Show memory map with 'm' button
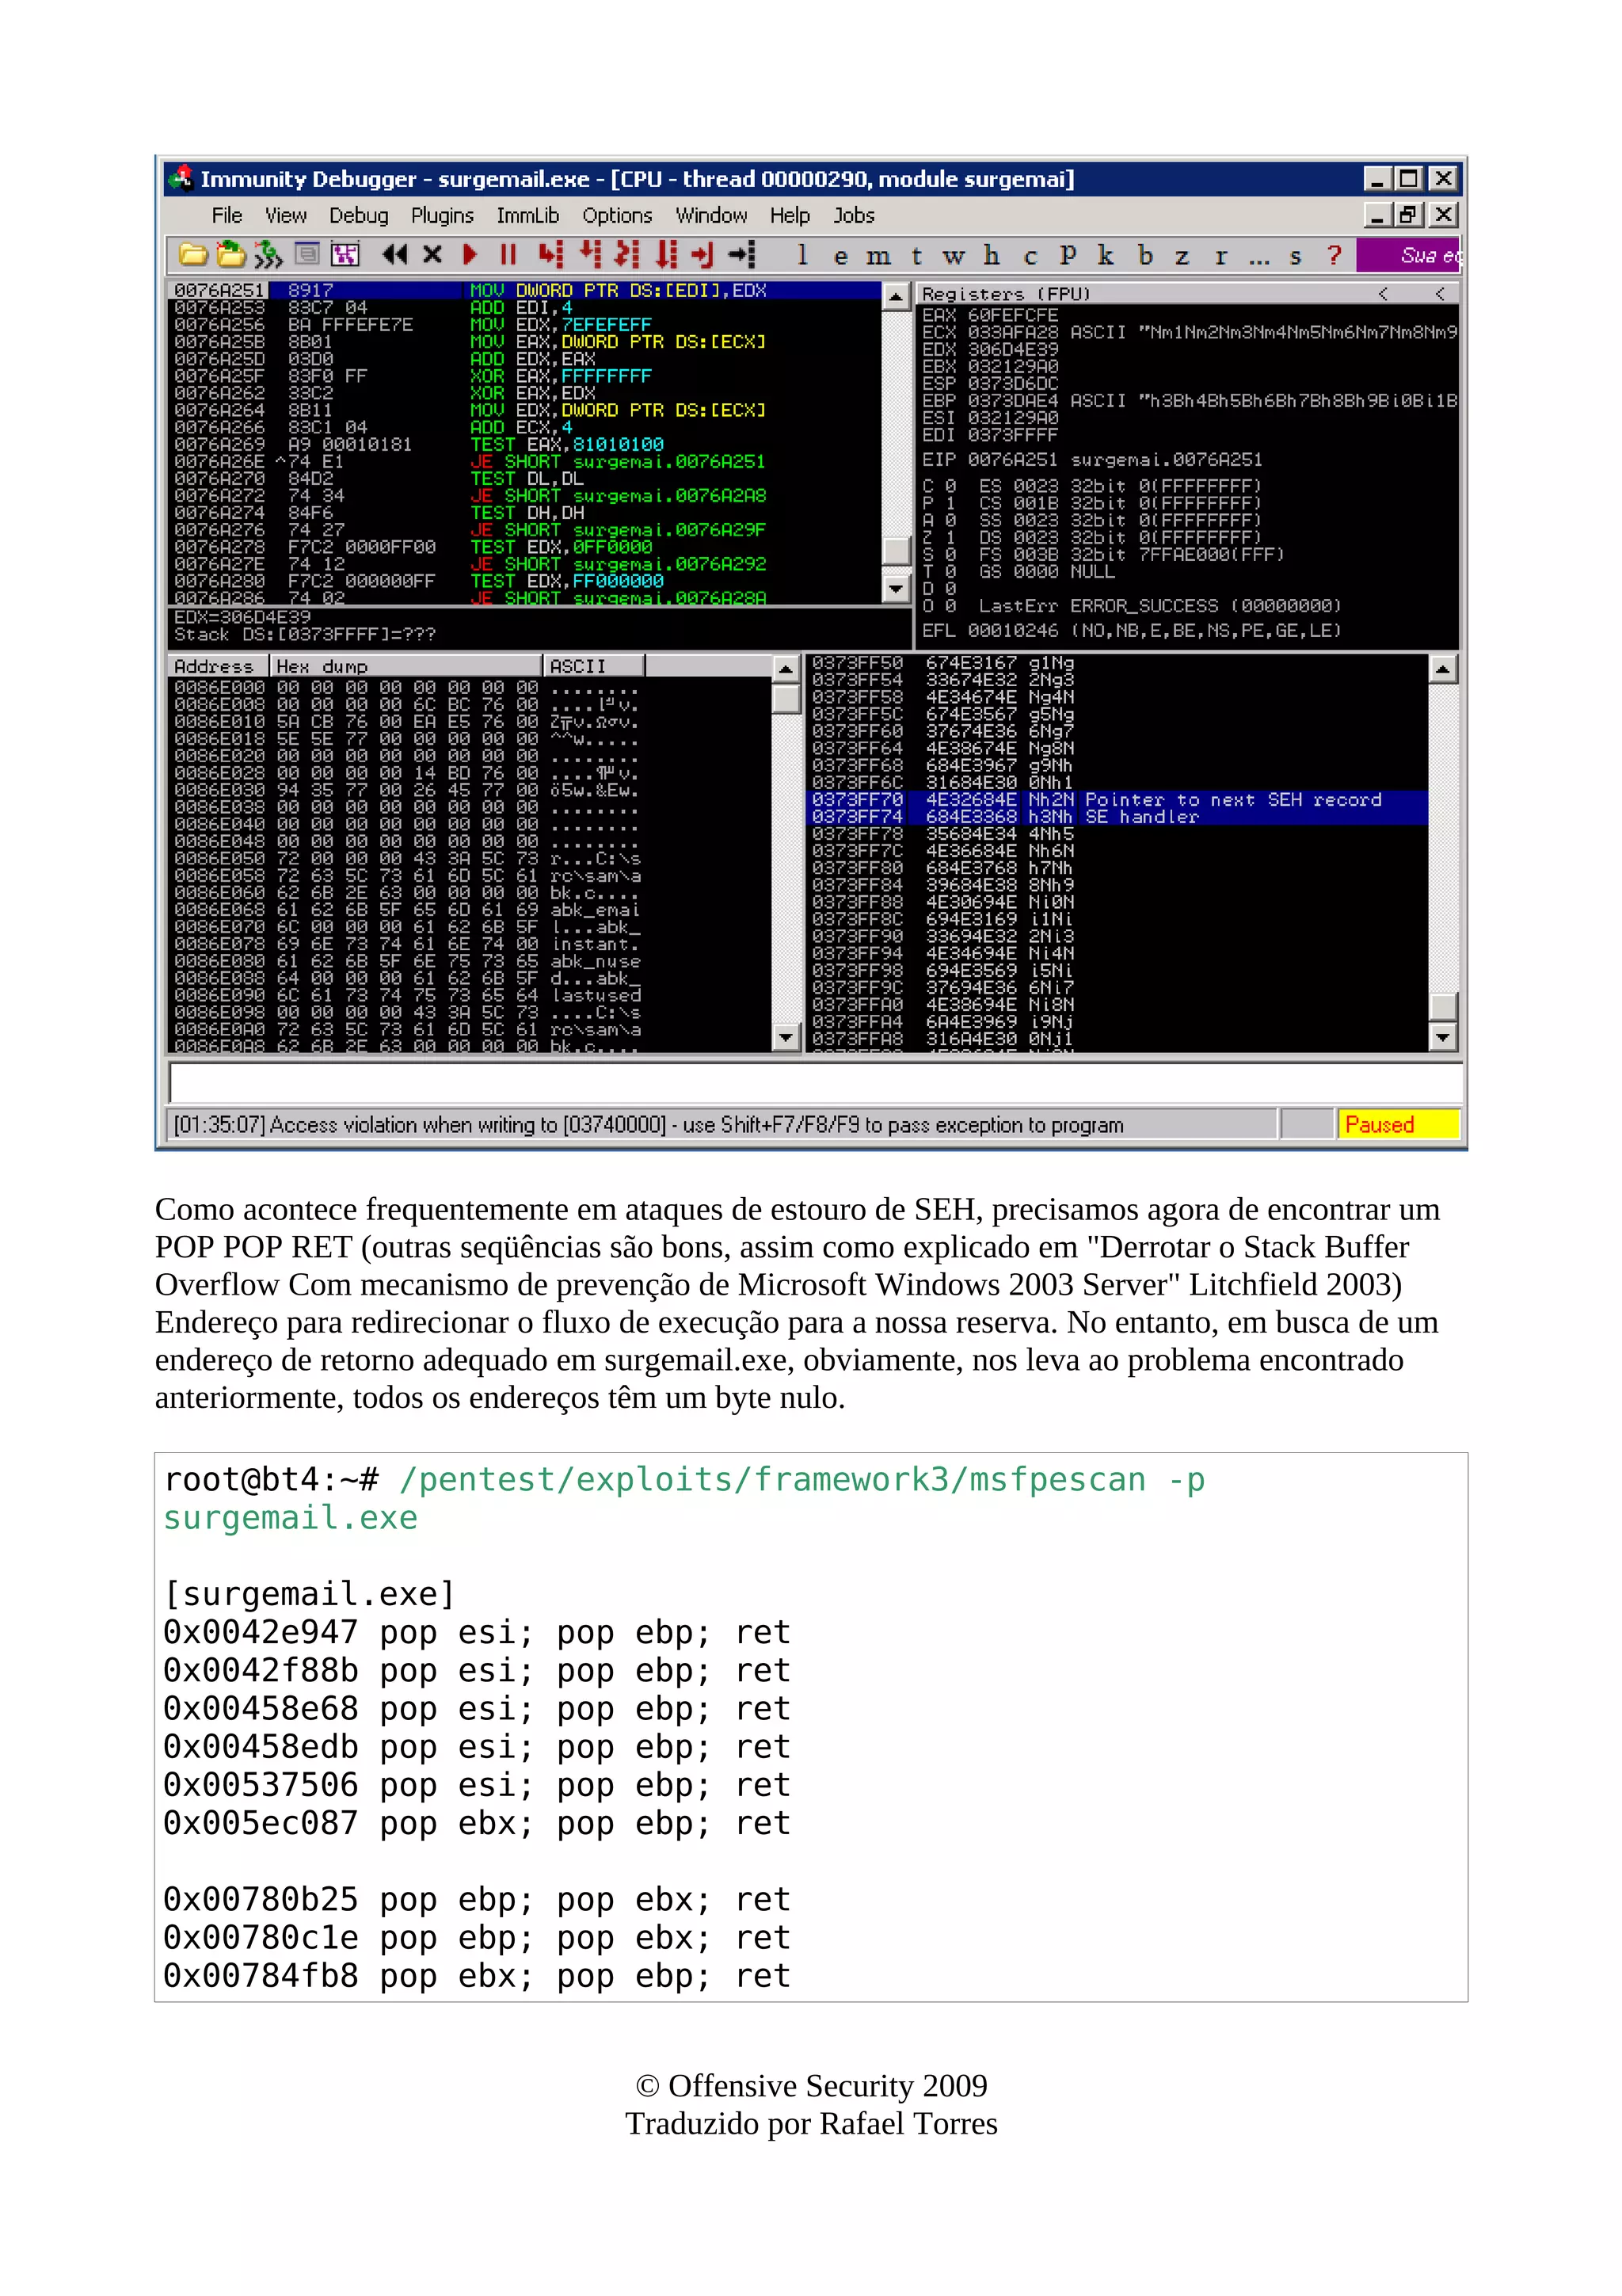1622x2296 pixels. click(878, 256)
